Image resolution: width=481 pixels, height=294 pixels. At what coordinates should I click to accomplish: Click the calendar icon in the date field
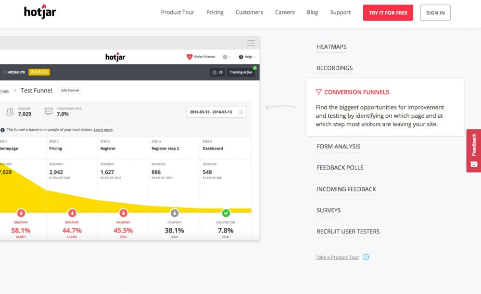pos(241,112)
